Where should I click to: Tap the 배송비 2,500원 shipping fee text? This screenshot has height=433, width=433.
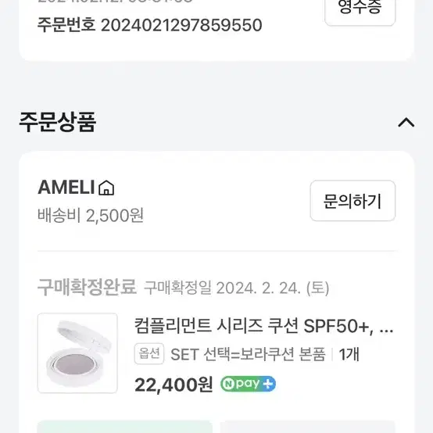click(91, 216)
